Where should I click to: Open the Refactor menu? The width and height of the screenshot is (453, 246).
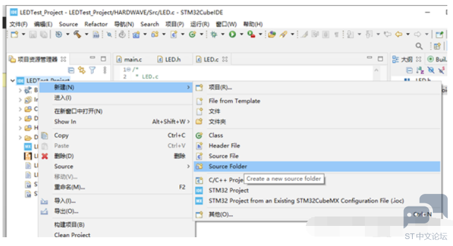point(96,24)
